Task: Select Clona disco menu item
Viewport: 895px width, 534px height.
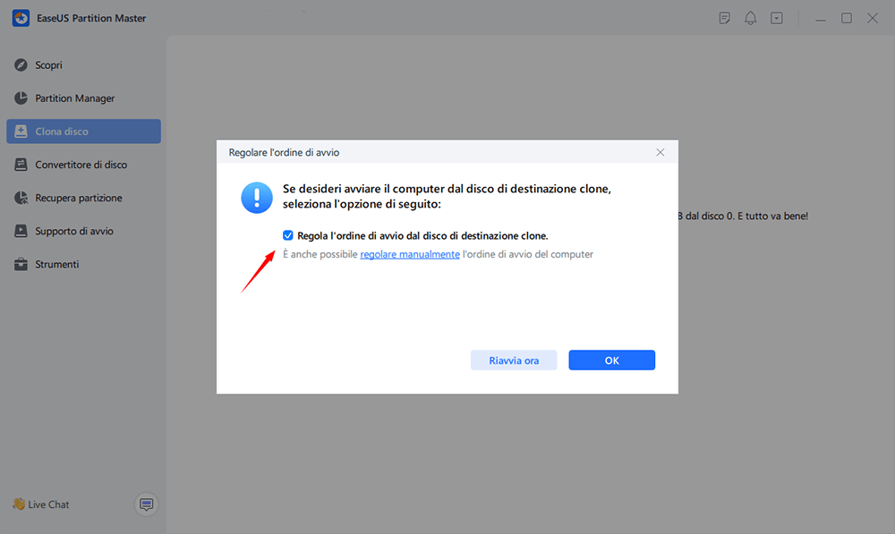Action: [x=83, y=131]
